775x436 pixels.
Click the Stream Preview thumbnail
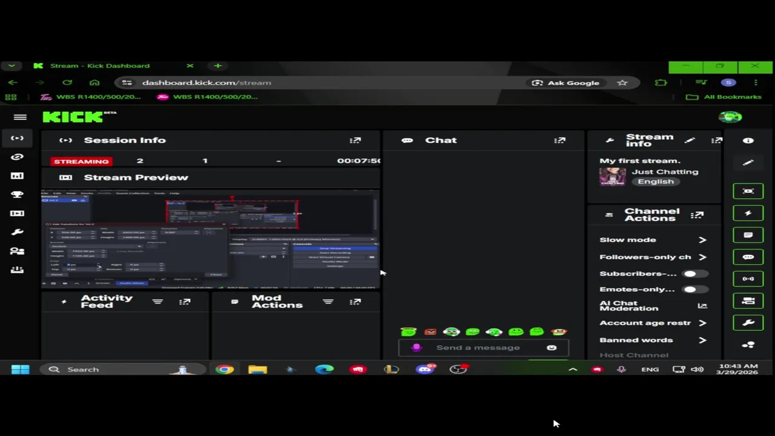point(210,240)
